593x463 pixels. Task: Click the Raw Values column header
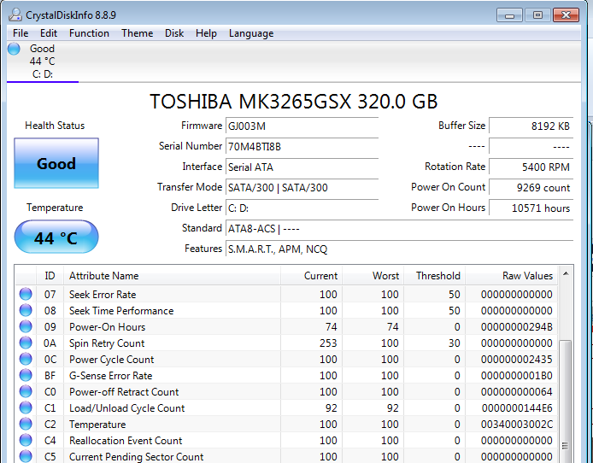[527, 276]
